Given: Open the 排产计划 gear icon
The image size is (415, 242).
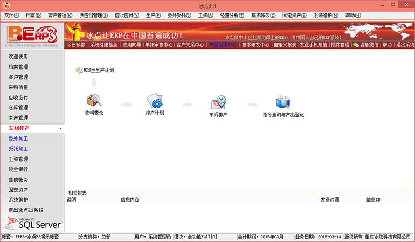Looking at the screenshot, I should pyautogui.click(x=155, y=101).
